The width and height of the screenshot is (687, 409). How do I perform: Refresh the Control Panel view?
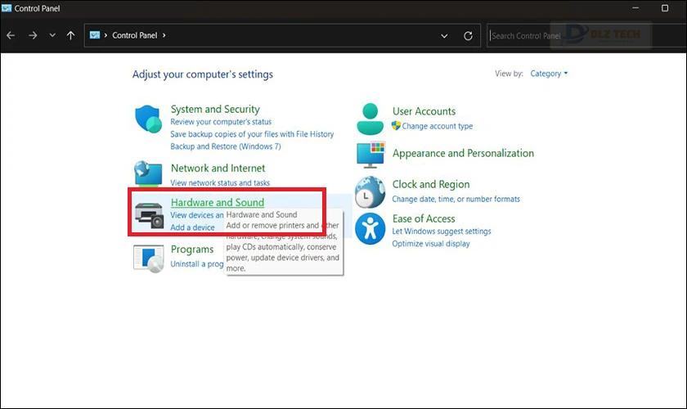pyautogui.click(x=468, y=36)
